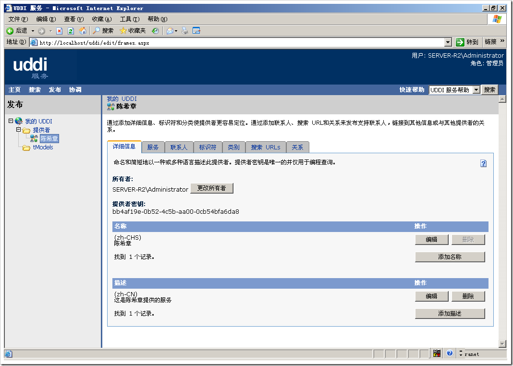
Task: Click the status bar blue help icon
Action: click(x=450, y=353)
